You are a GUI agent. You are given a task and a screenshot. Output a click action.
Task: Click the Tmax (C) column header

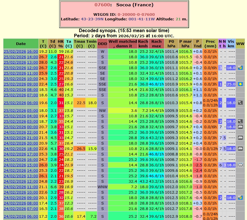80,44
